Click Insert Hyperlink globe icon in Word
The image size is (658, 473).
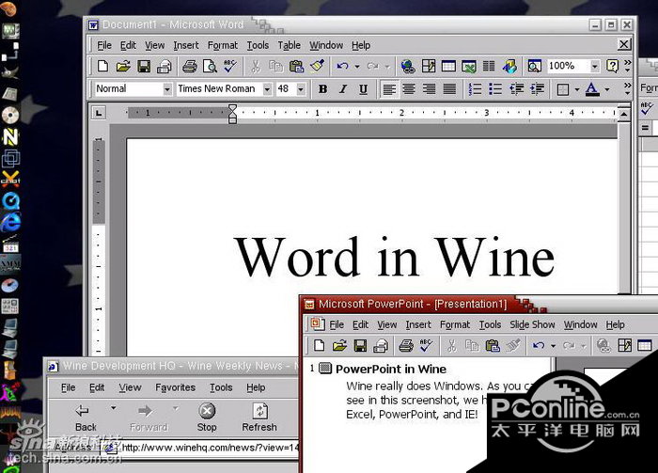407,66
